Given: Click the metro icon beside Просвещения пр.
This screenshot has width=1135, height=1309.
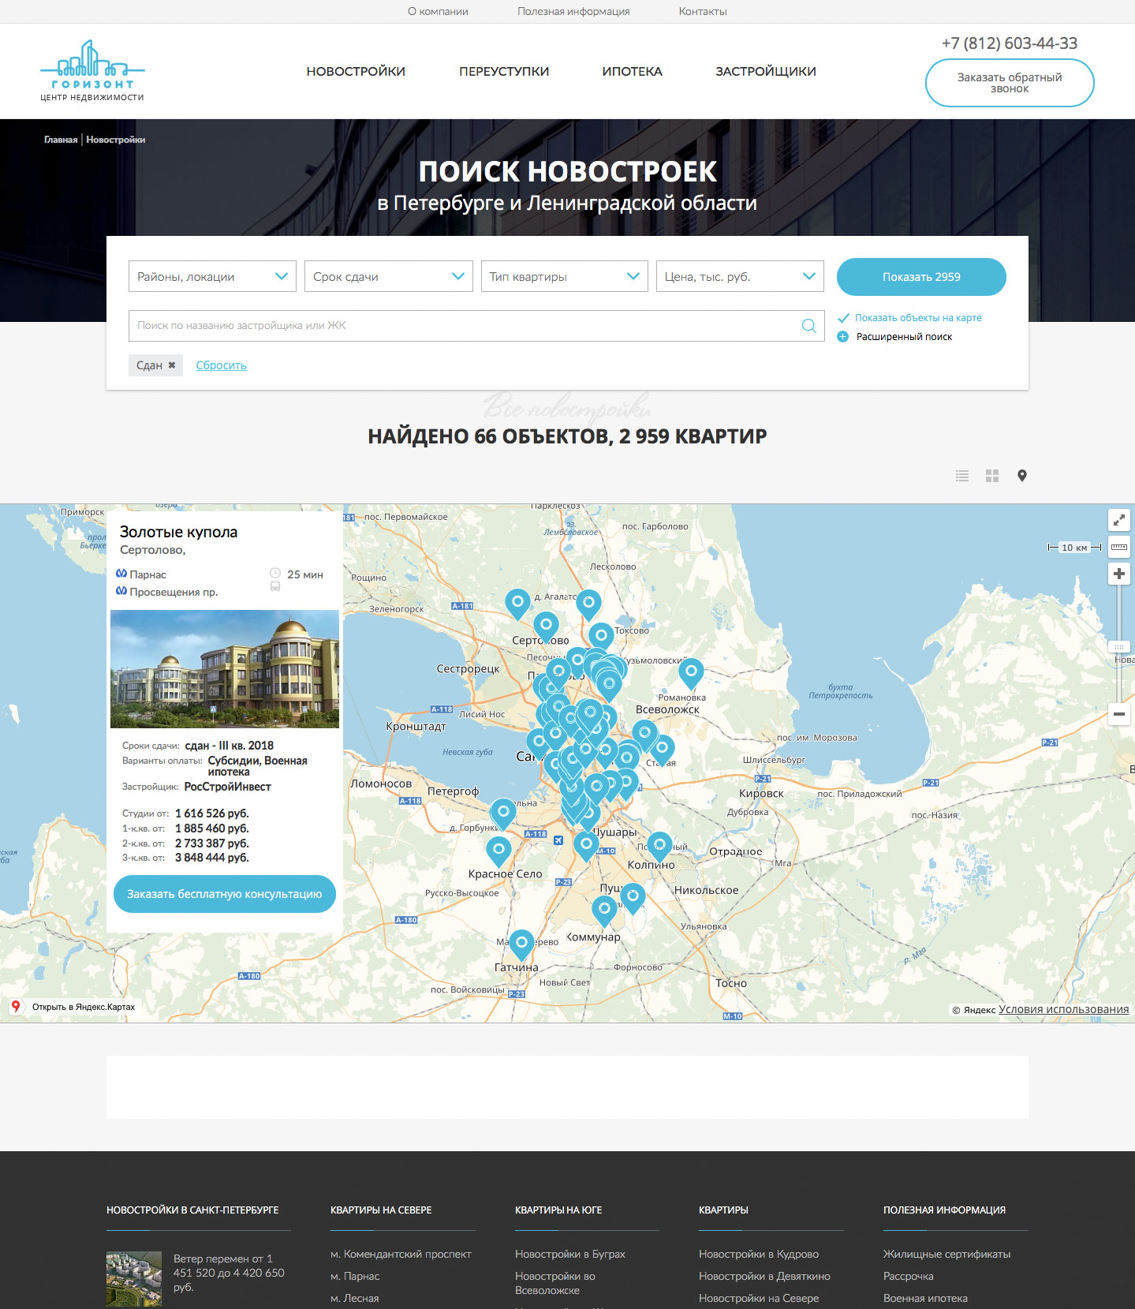Looking at the screenshot, I should [121, 591].
